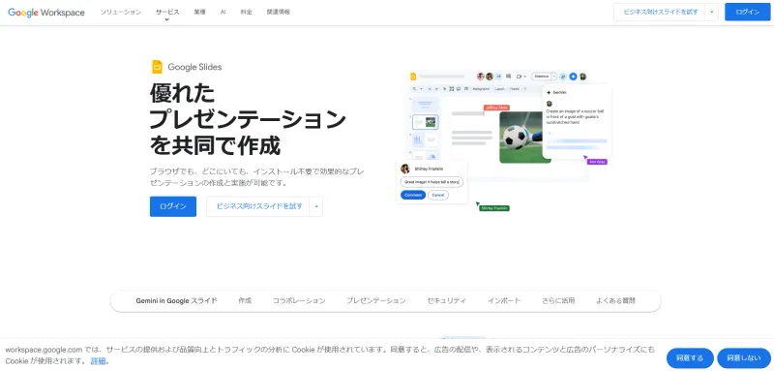Viewport: 774px width, 371px height.
Task: Open the ソリューション menu
Action: pyautogui.click(x=120, y=12)
